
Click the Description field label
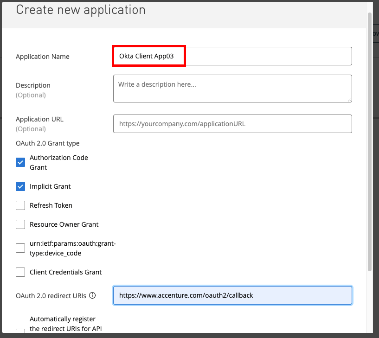tap(33, 85)
